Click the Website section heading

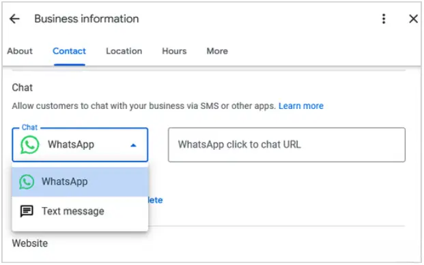click(30, 243)
